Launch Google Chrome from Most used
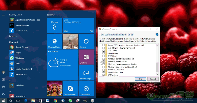The image size is (197, 103). coord(19,47)
